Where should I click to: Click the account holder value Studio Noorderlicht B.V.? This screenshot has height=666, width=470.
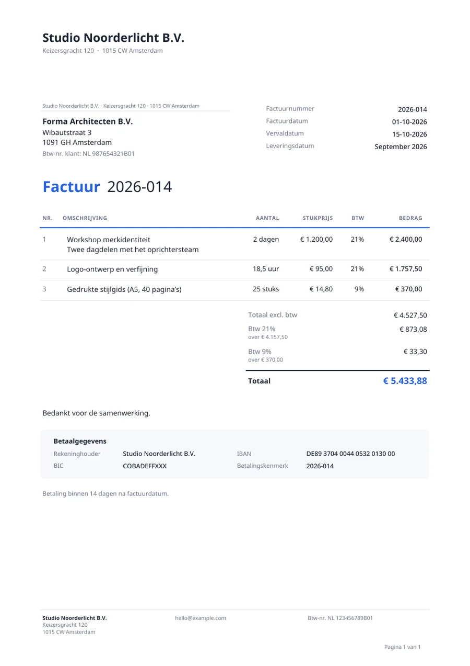(159, 454)
